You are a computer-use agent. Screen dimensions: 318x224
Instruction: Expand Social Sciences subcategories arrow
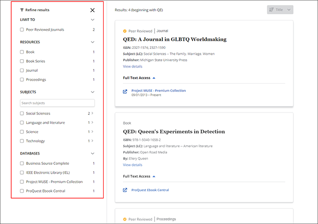[92, 113]
